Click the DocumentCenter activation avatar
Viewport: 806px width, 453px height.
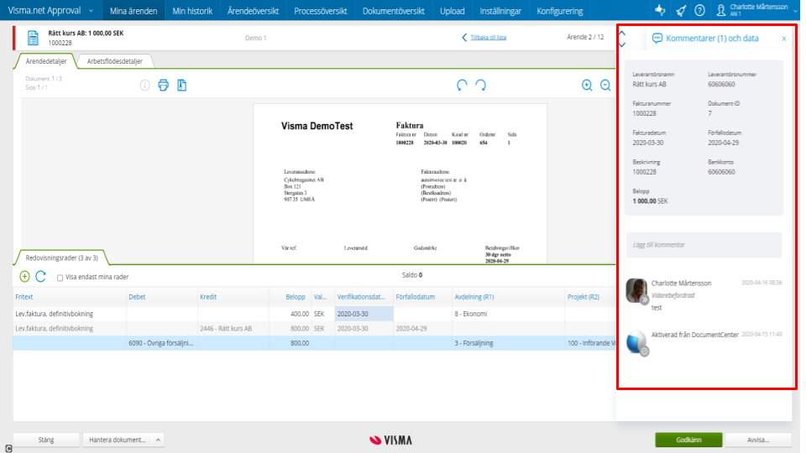point(637,342)
